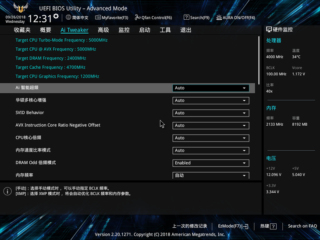The height and width of the screenshot is (240, 320).
Task: Open the 退出 tab
Action: tap(186, 30)
